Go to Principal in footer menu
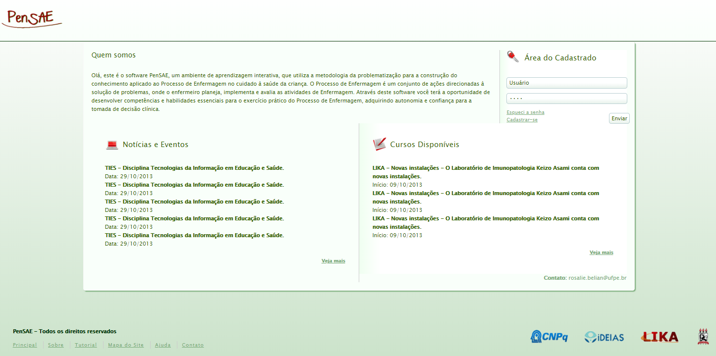This screenshot has width=716, height=356. pos(25,345)
